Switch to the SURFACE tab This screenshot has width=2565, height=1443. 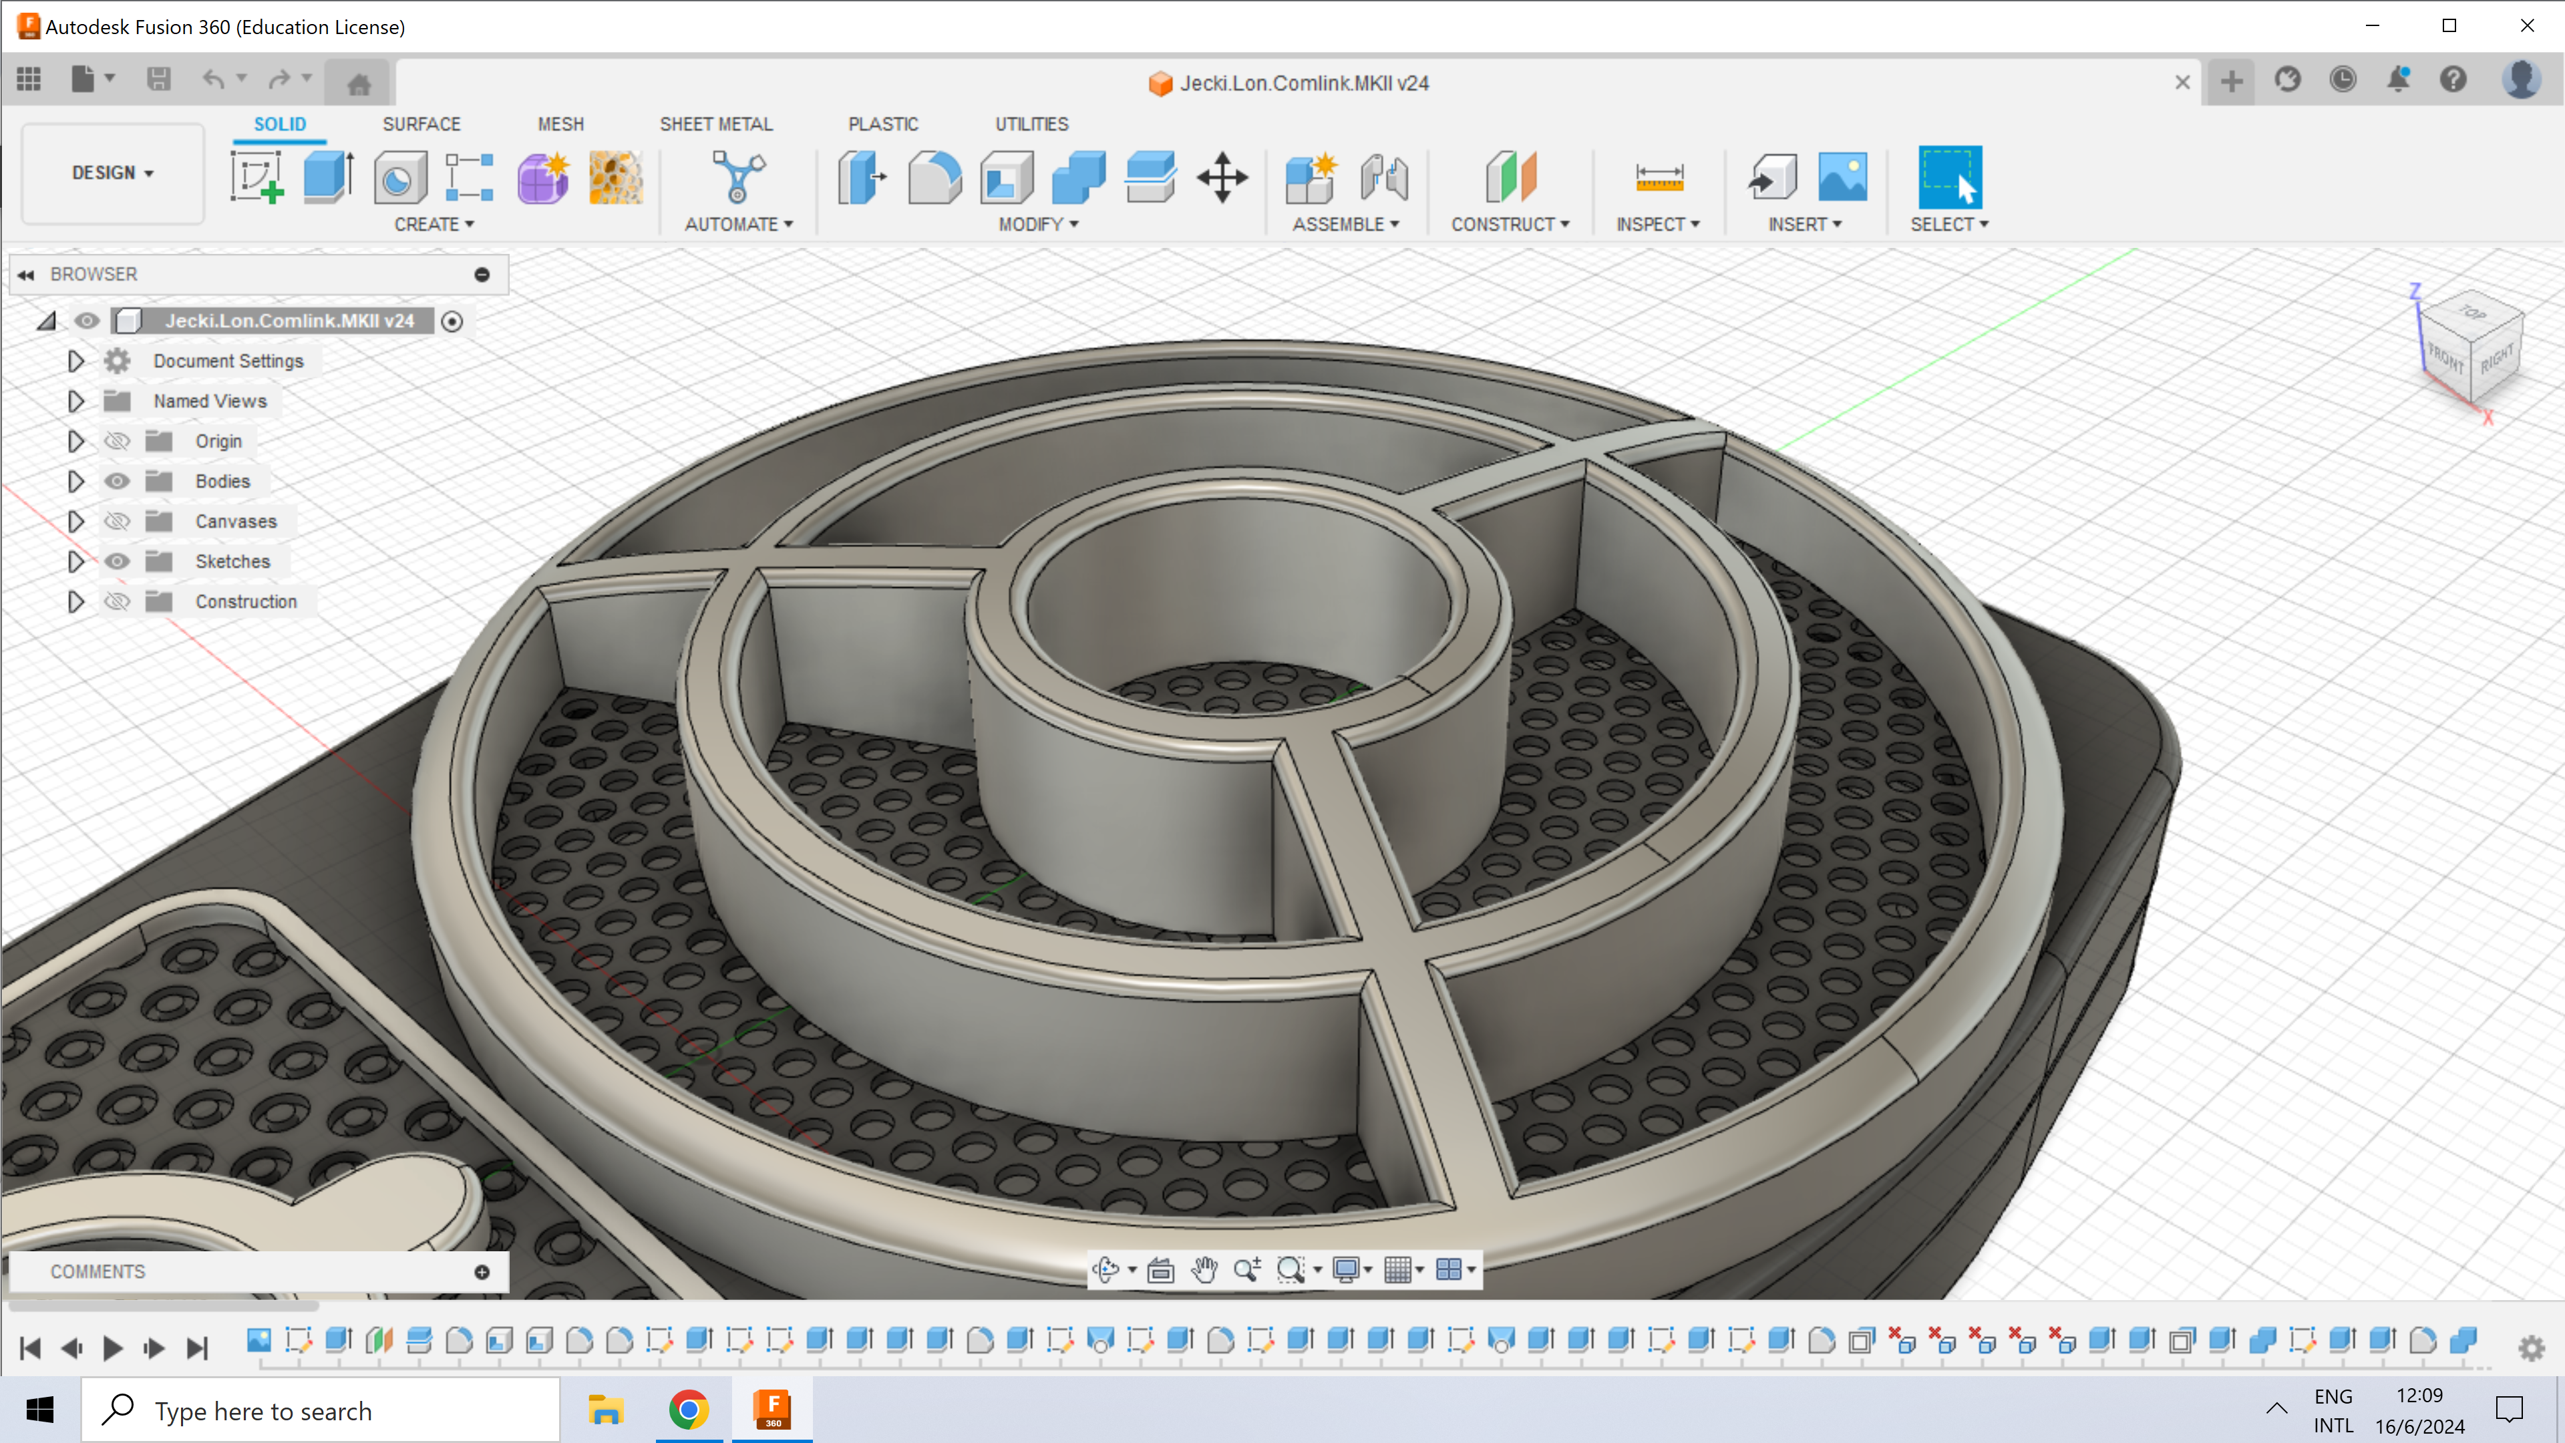tap(421, 124)
